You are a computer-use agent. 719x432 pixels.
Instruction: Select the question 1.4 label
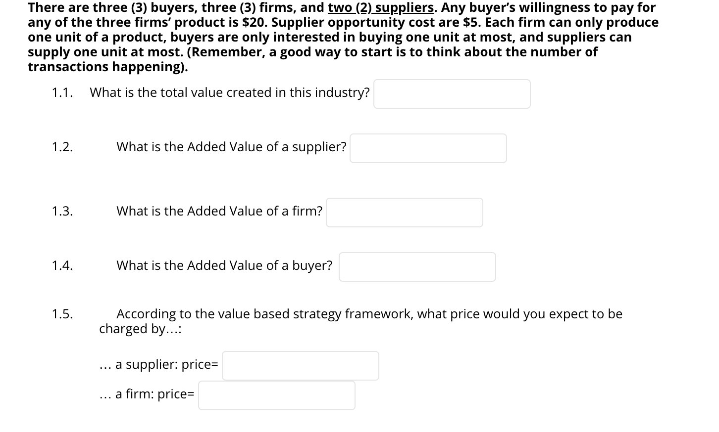pyautogui.click(x=62, y=265)
